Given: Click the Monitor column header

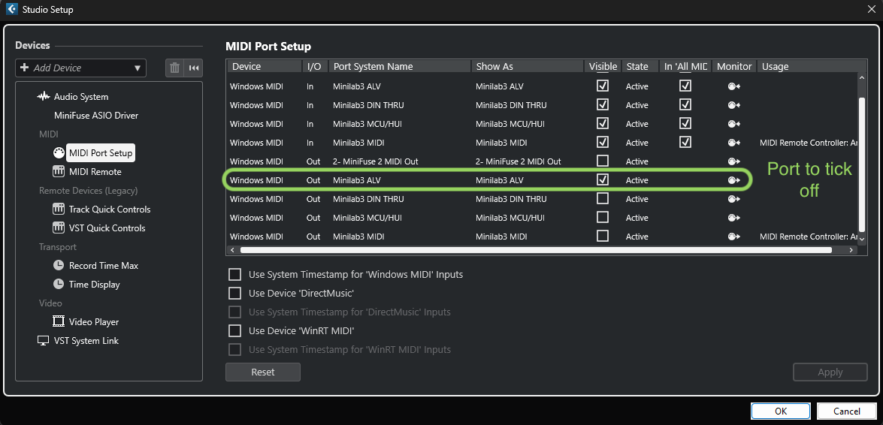Looking at the screenshot, I should pos(733,66).
